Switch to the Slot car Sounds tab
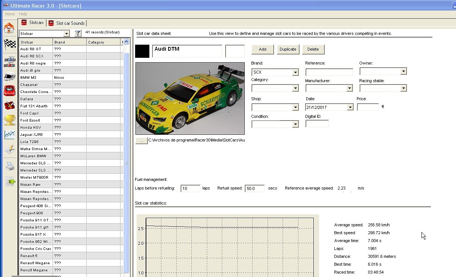 pyautogui.click(x=67, y=23)
